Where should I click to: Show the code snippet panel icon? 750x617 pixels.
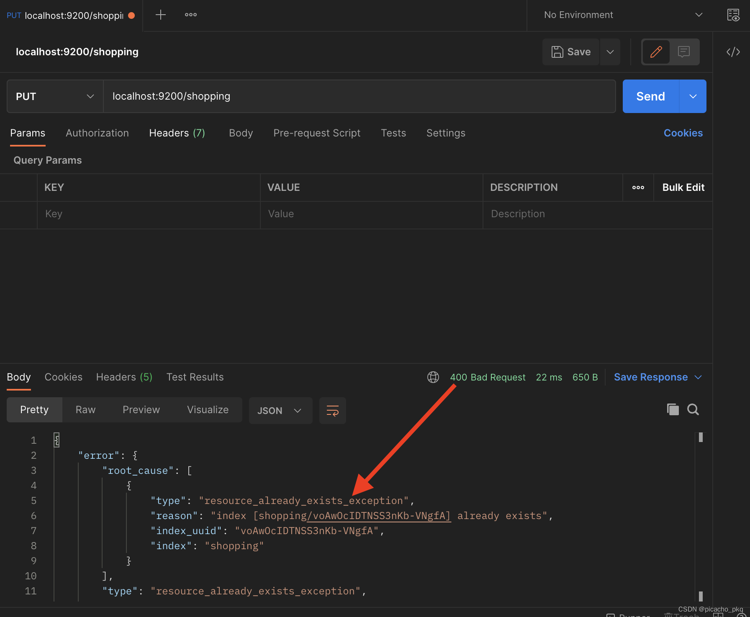coord(733,52)
